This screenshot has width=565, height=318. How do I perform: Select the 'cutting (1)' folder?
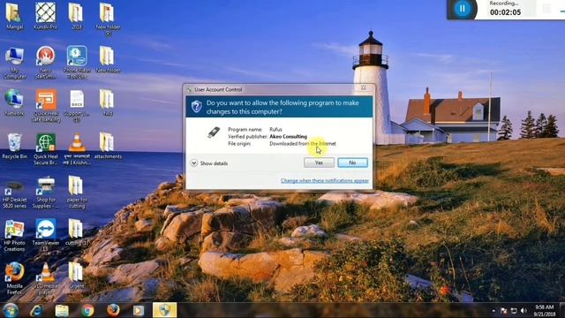[77, 232]
